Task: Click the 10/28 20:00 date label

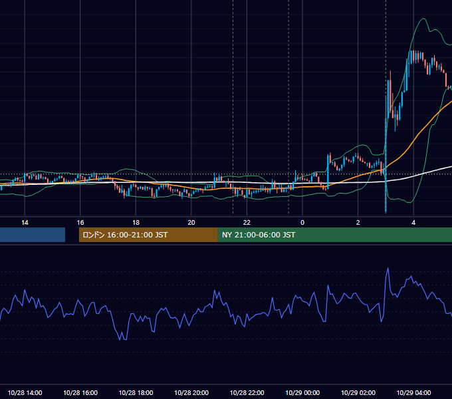Action: [191, 392]
